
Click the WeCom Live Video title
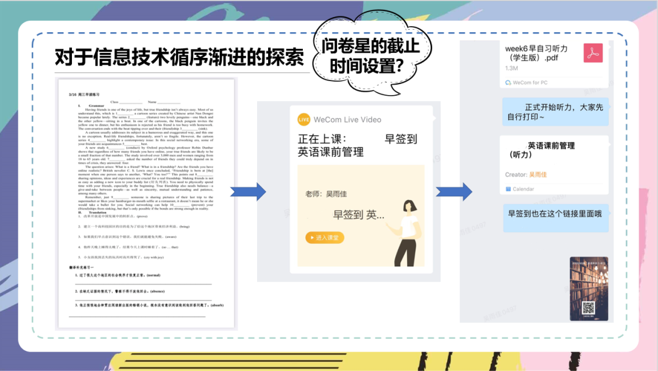347,119
